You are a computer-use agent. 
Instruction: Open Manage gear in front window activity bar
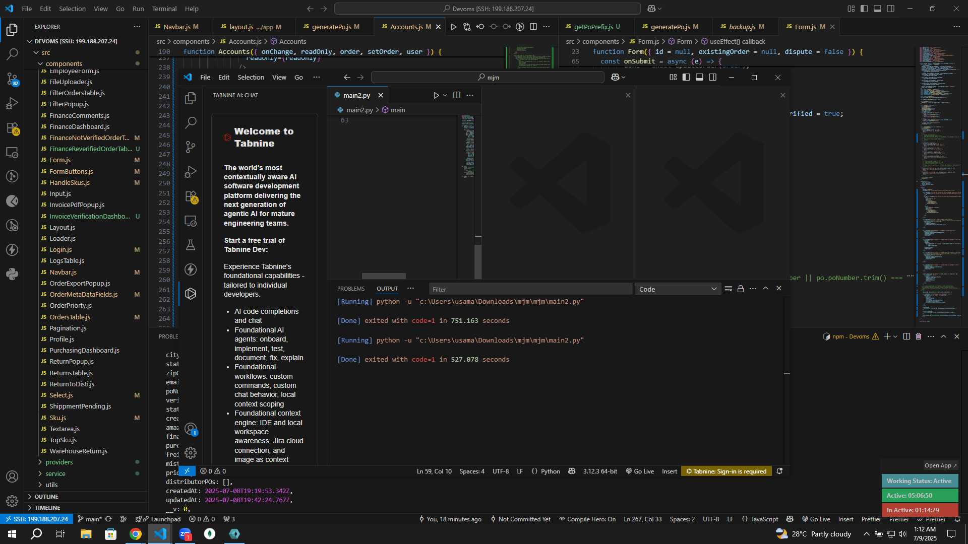point(191,453)
